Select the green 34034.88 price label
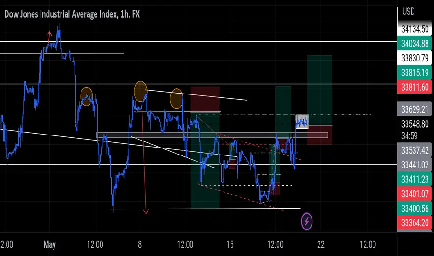Image resolution: width=434 pixels, height=256 pixels. pos(414,43)
